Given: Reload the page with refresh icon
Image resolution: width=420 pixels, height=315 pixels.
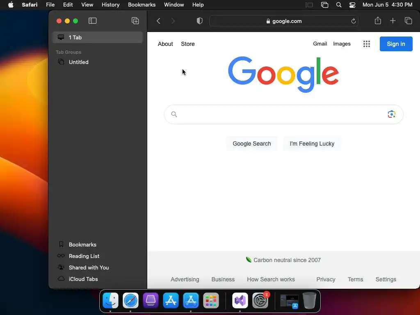Looking at the screenshot, I should pyautogui.click(x=353, y=21).
